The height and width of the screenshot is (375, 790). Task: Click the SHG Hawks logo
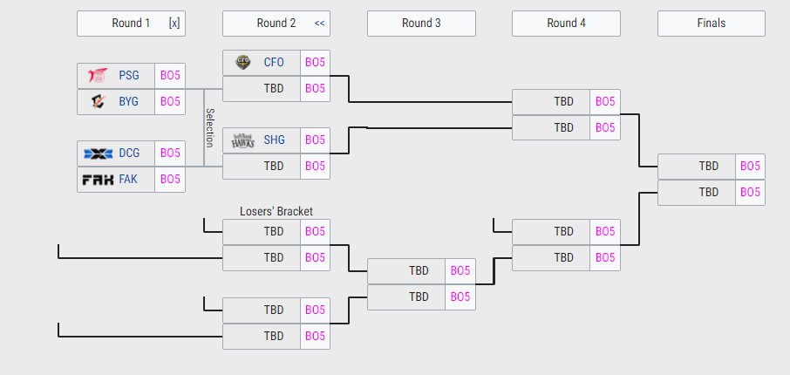click(243, 140)
